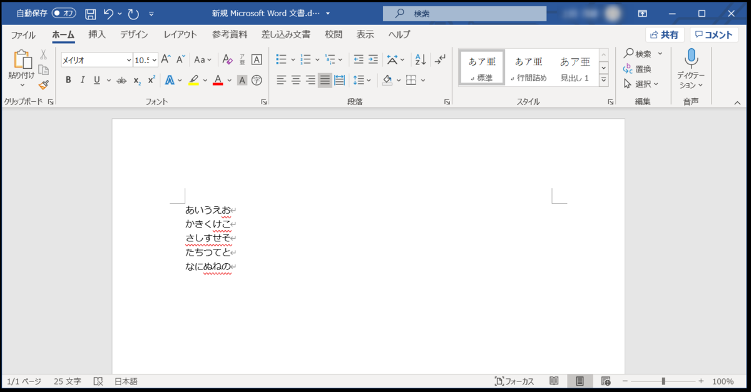Viewport: 751px width, 392px height.
Task: Click the Undo arrow
Action: (109, 14)
